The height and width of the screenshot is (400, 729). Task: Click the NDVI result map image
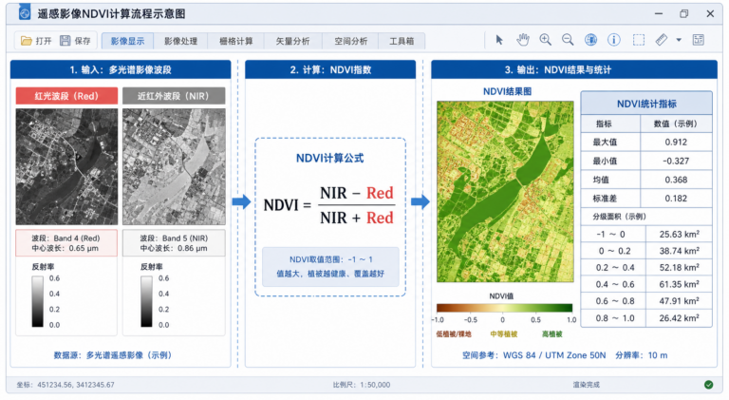[505, 192]
